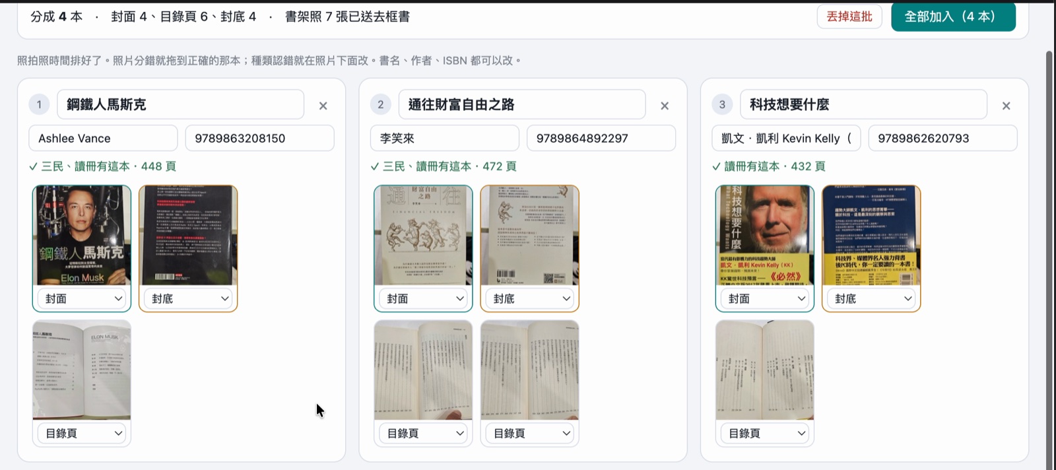The width and height of the screenshot is (1056, 470).
Task: Open 封底 dropdown in book 3 card
Action: click(871, 298)
